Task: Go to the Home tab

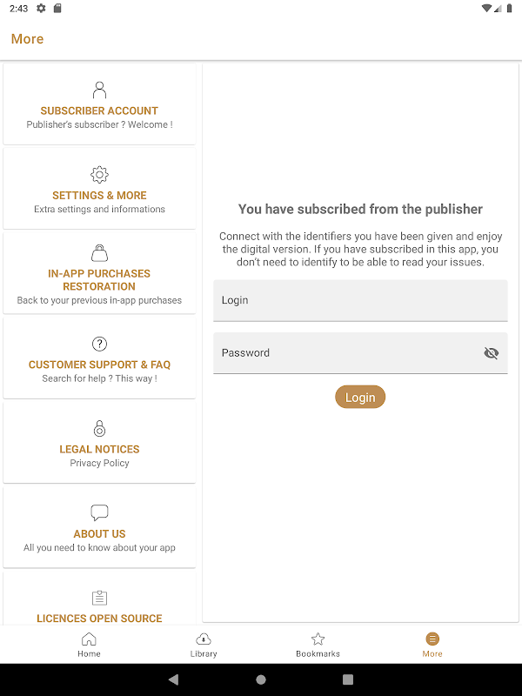Action: (x=89, y=645)
